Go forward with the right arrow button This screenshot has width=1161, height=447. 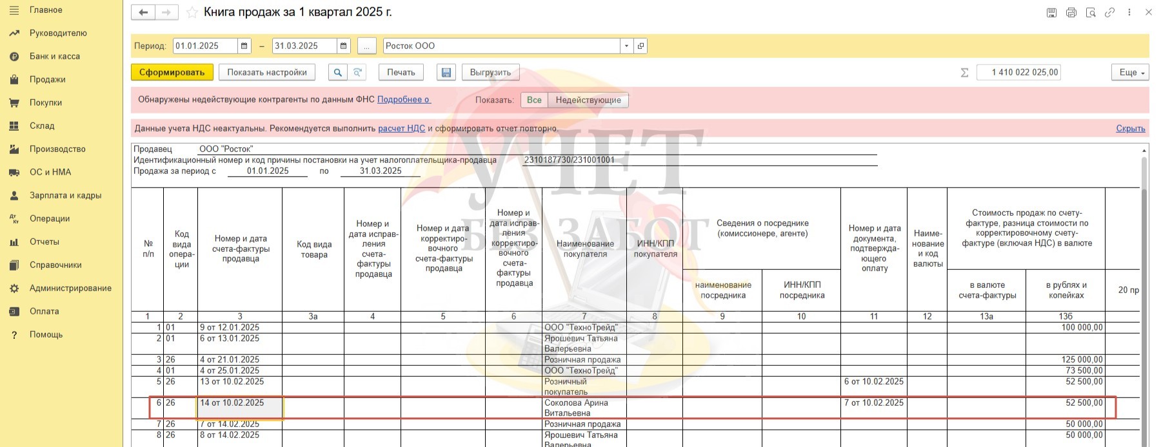166,12
